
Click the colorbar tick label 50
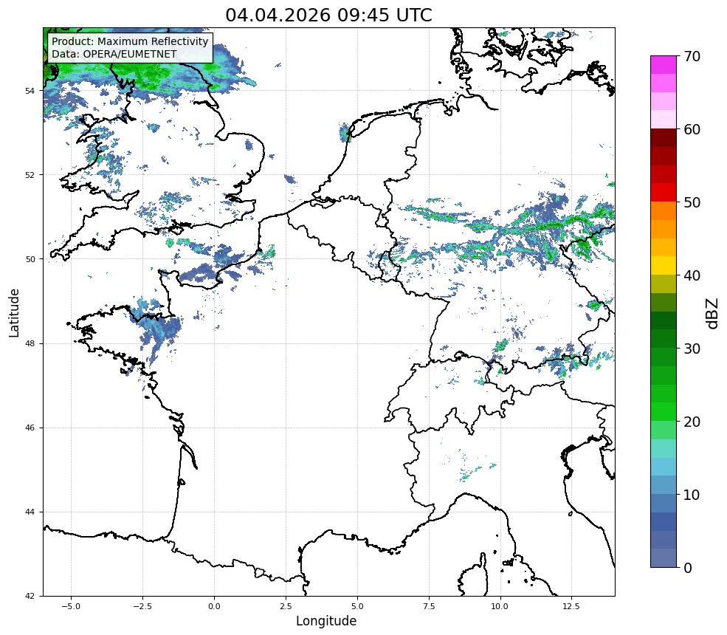point(692,203)
